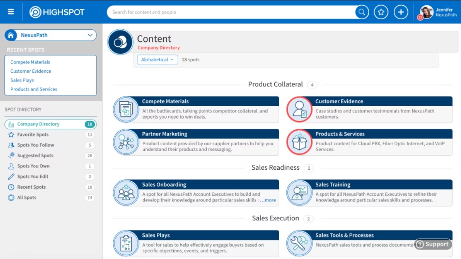The height and width of the screenshot is (259, 461).
Task: Click the Recent Spots clock icon
Action: tap(11, 187)
